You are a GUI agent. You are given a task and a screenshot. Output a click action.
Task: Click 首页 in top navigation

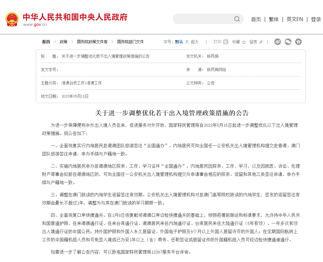point(256,19)
